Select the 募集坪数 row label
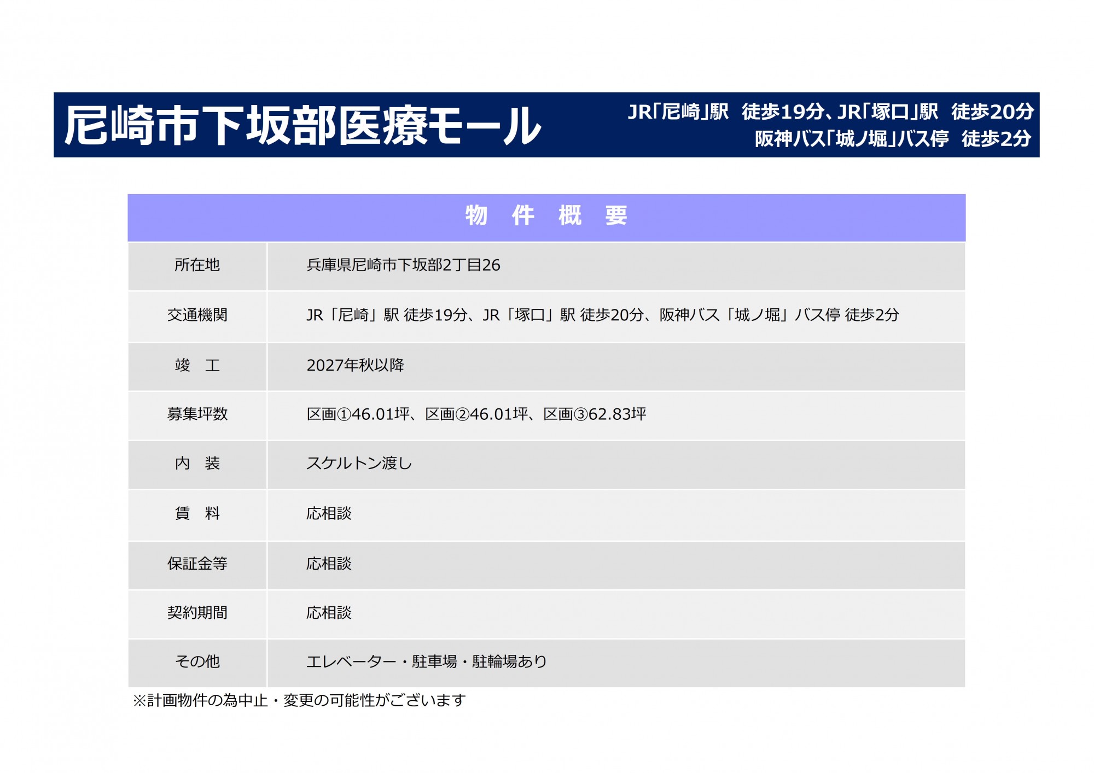Viewport: 1094px width, 773px height. click(197, 414)
